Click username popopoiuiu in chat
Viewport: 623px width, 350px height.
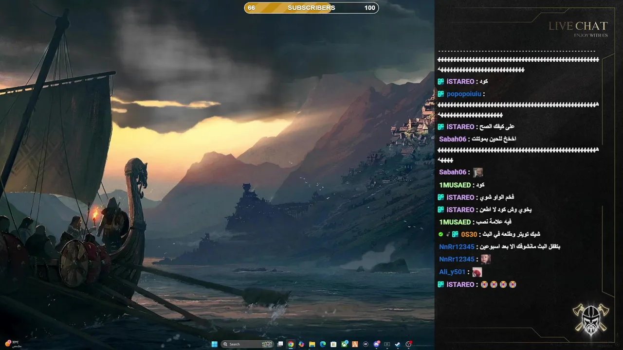[464, 94]
